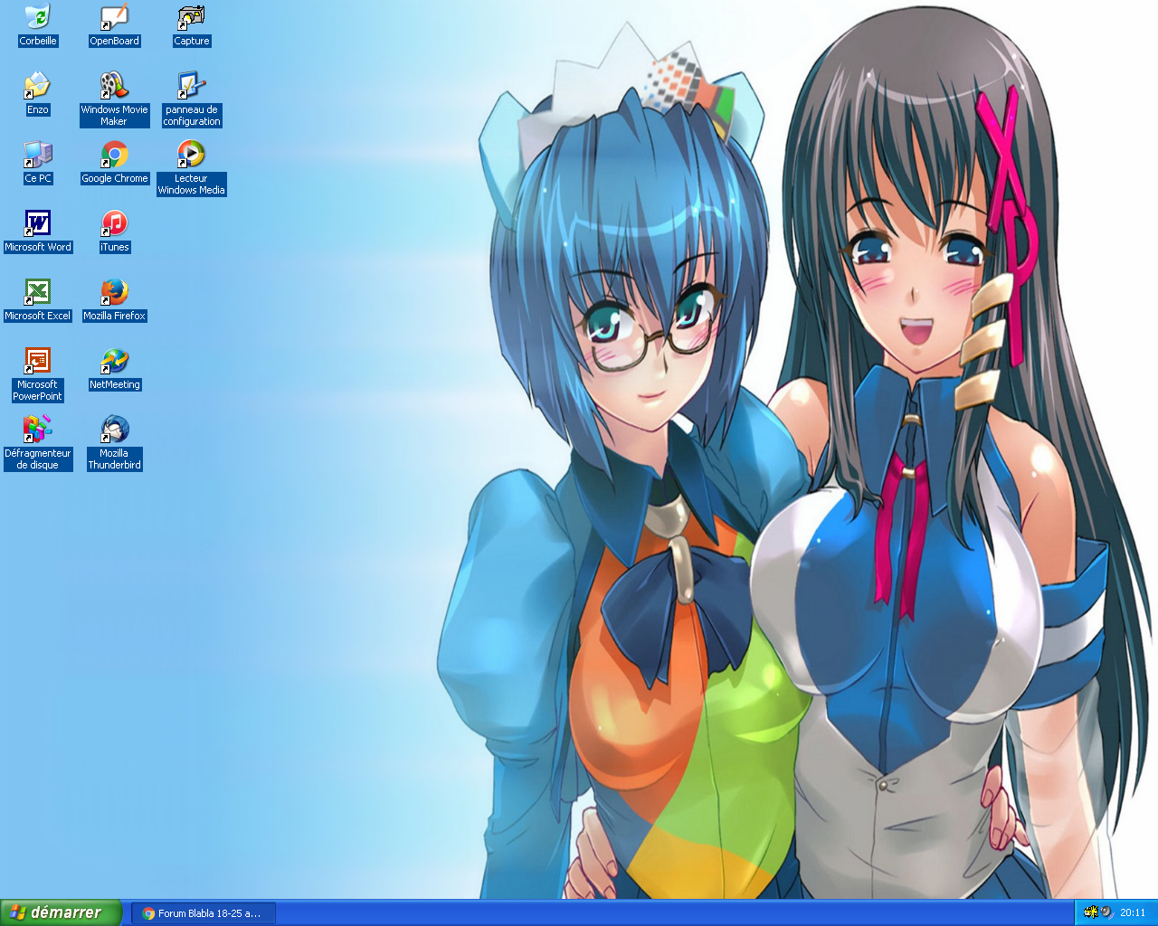
Task: Click the yellow starburst system tray icon
Action: coord(1091,912)
